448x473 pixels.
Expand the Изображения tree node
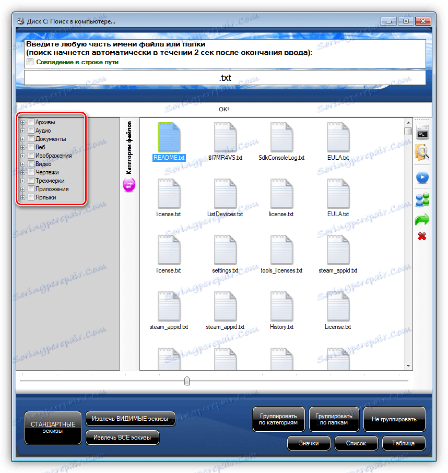[22, 156]
